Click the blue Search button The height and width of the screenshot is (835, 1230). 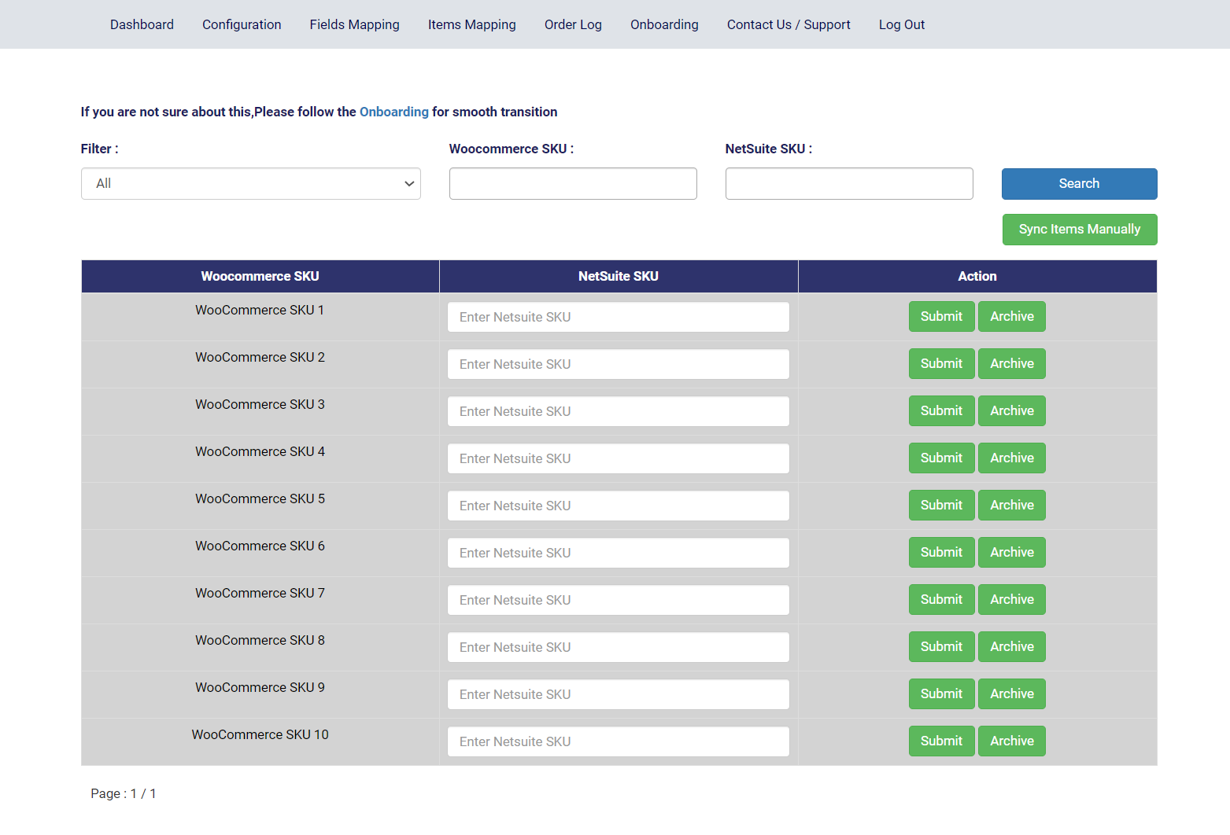pyautogui.click(x=1079, y=183)
